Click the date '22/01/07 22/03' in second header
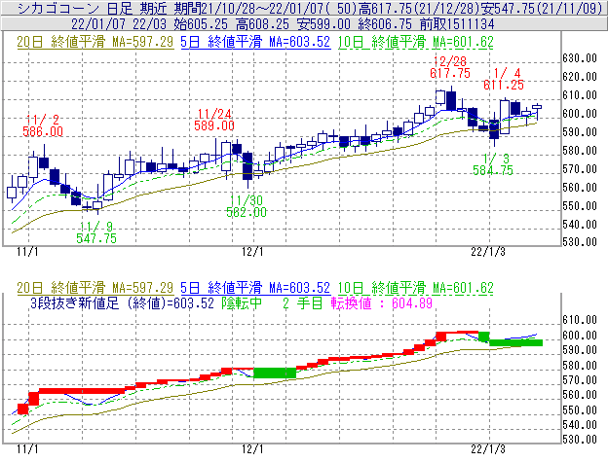 click(x=119, y=24)
